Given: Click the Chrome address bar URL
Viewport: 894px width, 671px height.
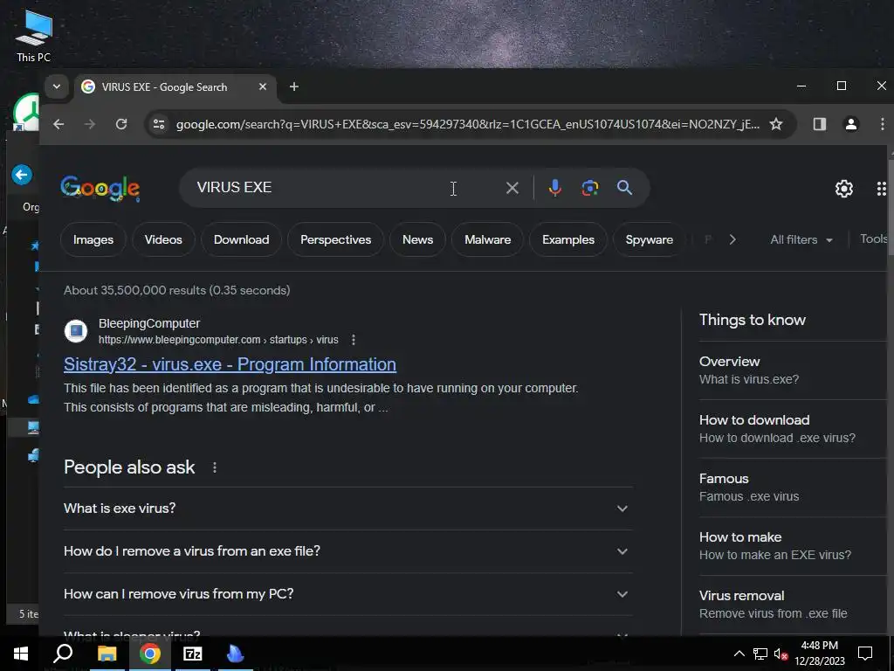Looking at the screenshot, I should (468, 124).
